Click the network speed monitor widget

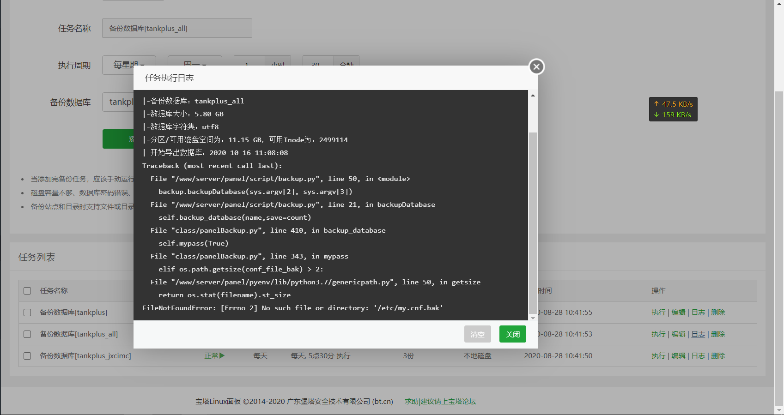(x=673, y=109)
